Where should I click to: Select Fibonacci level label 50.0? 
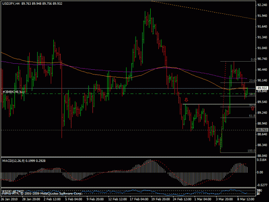(252, 105)
